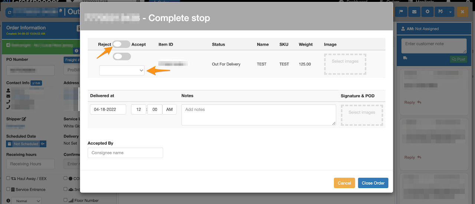Click the edit pencil icon beside Shipper
Screen dimensions: 475x204
pos(24,119)
